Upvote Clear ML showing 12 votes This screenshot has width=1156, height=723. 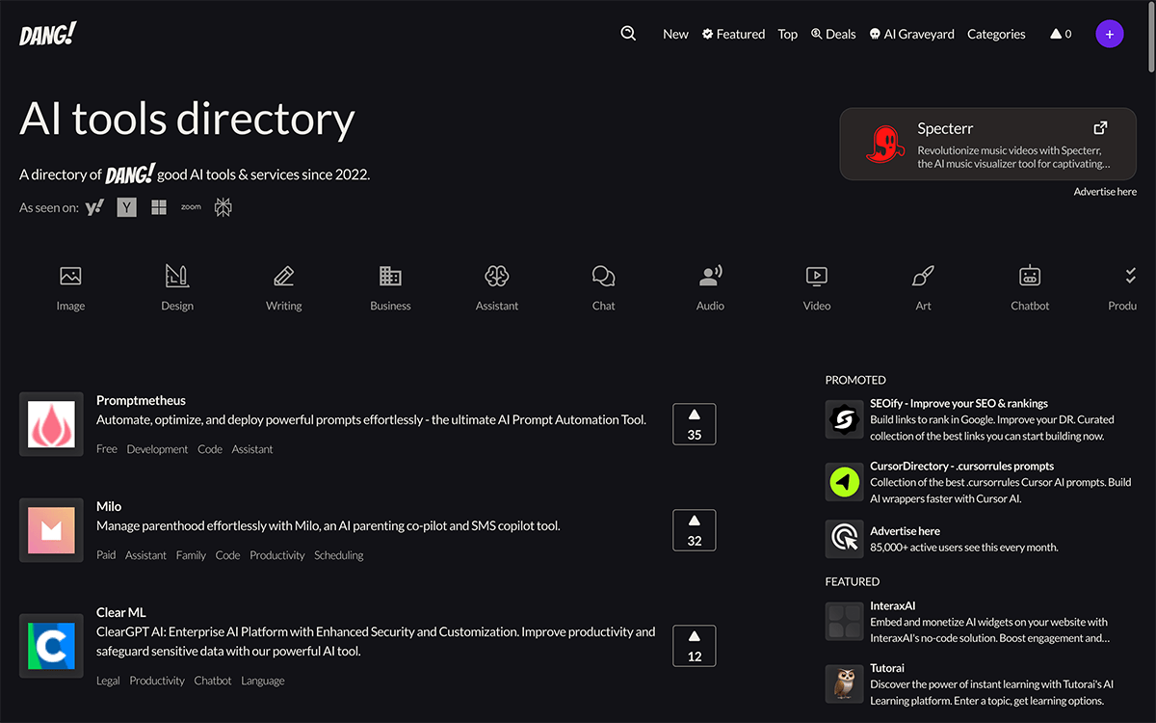coord(694,646)
